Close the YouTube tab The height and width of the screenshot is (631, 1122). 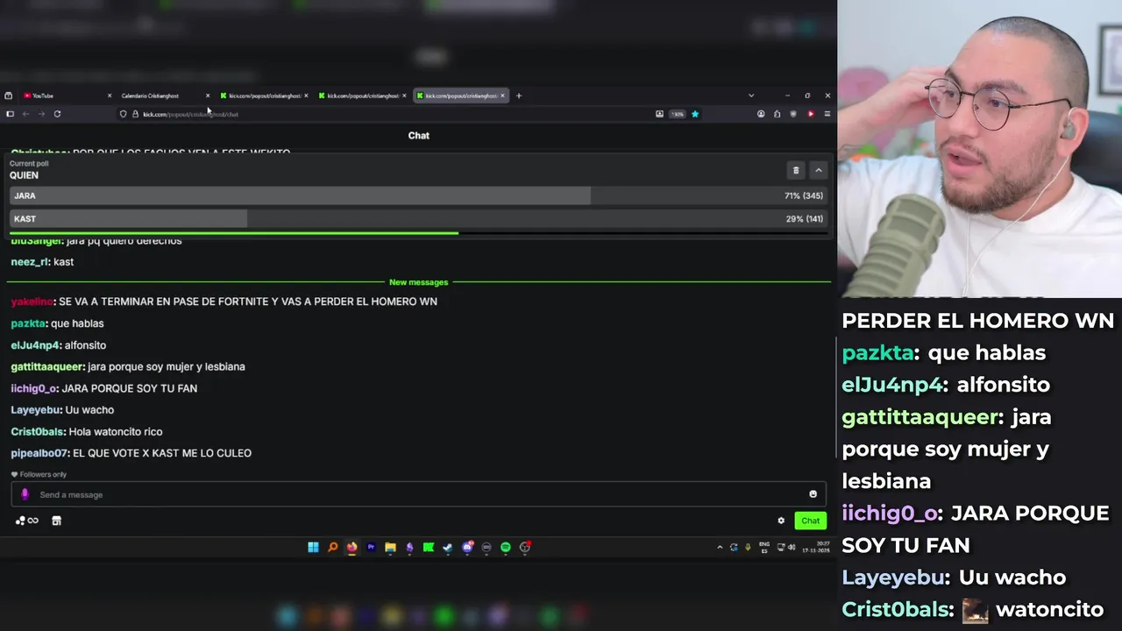(x=110, y=96)
